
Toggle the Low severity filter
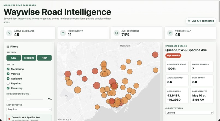tap(14, 58)
